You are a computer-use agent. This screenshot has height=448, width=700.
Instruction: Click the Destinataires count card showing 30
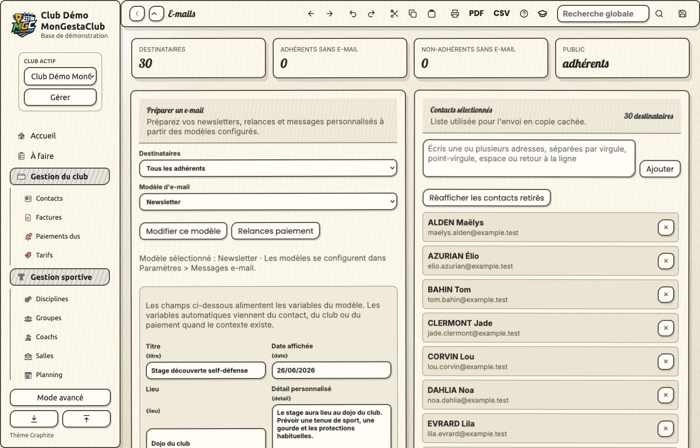click(198, 58)
